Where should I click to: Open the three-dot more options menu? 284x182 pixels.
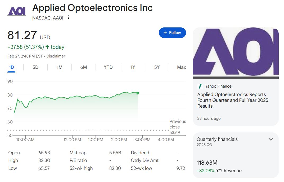69,17
